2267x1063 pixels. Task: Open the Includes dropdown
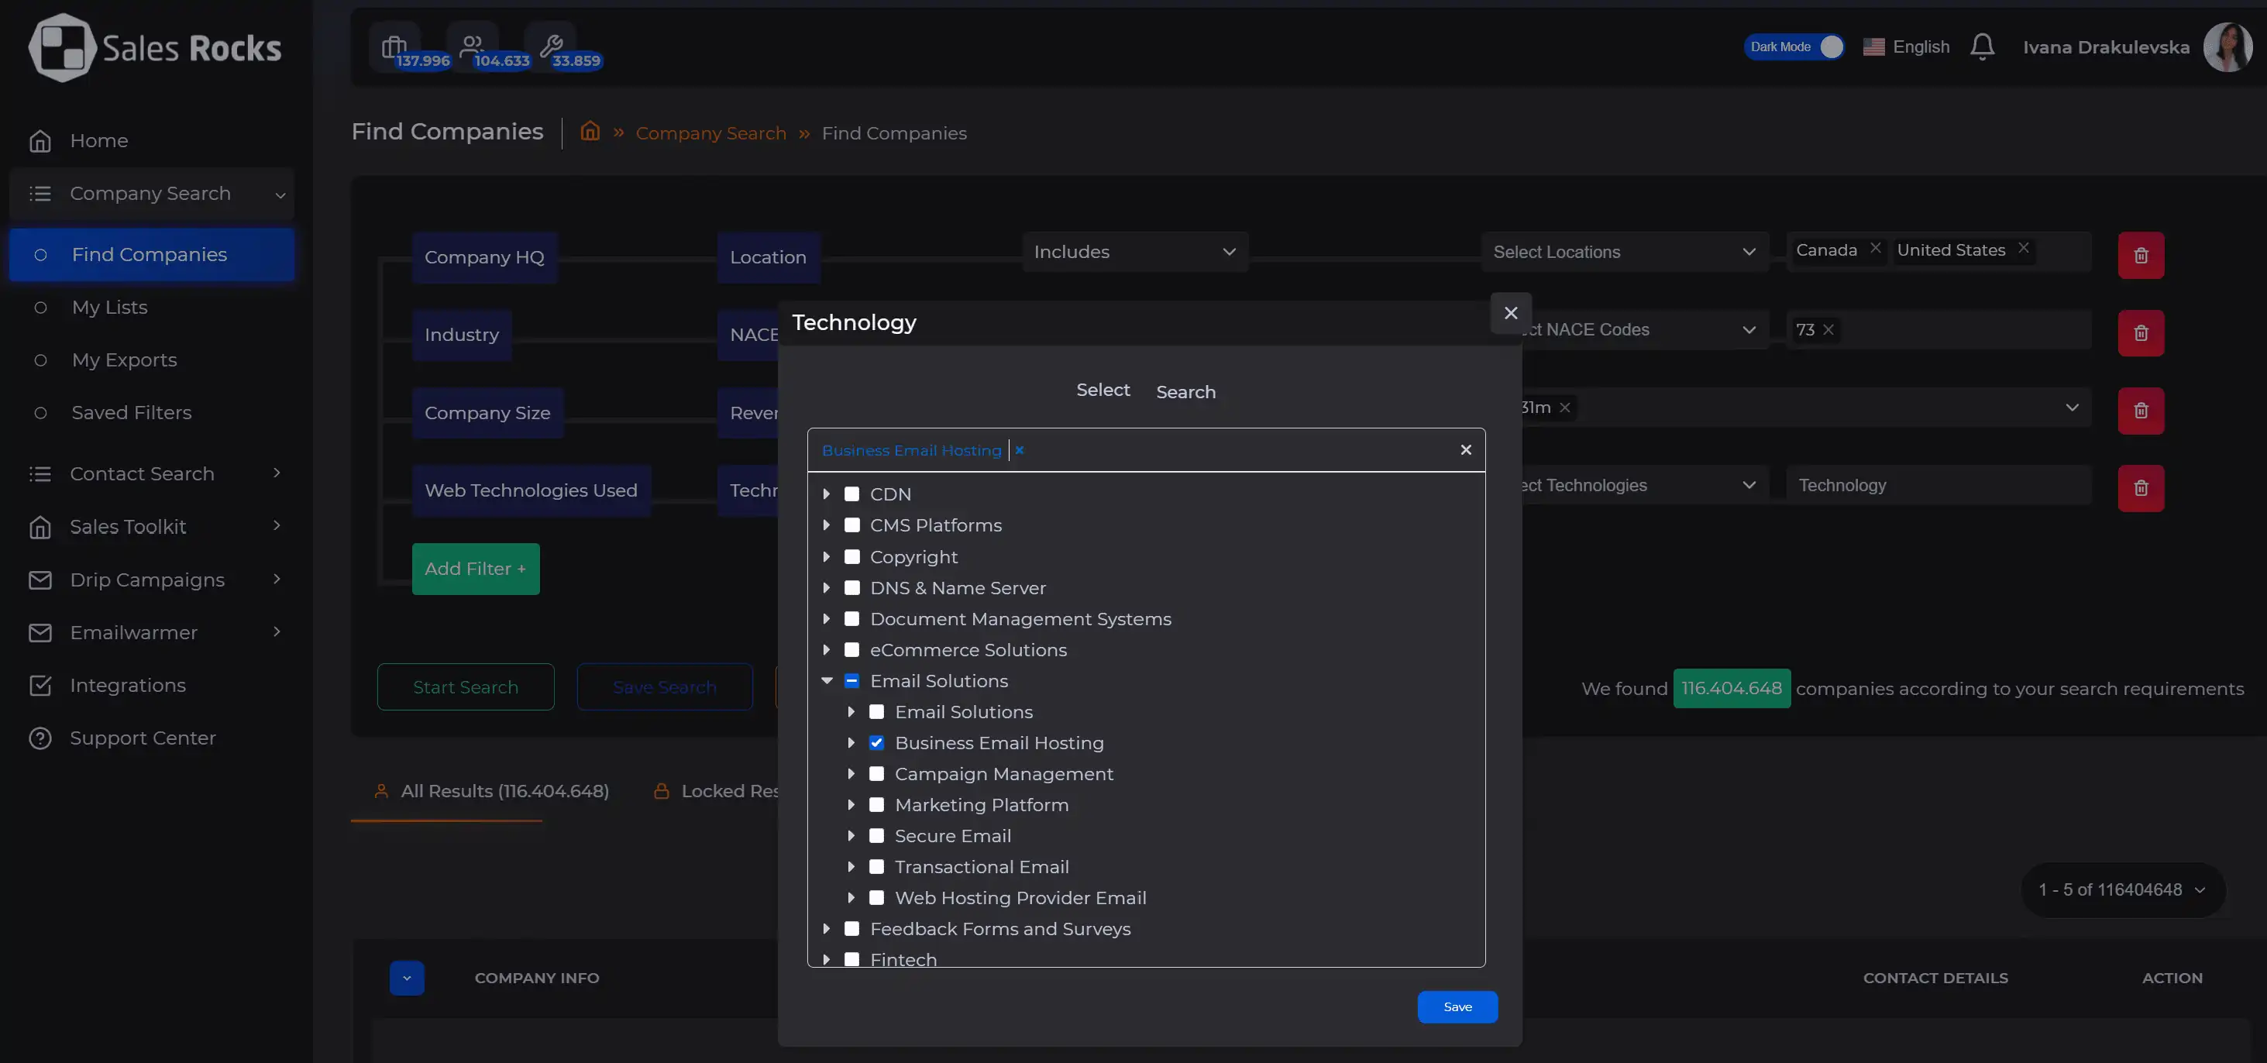[x=1134, y=252]
